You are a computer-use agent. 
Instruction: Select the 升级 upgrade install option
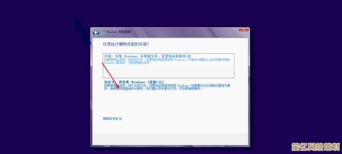point(168,66)
